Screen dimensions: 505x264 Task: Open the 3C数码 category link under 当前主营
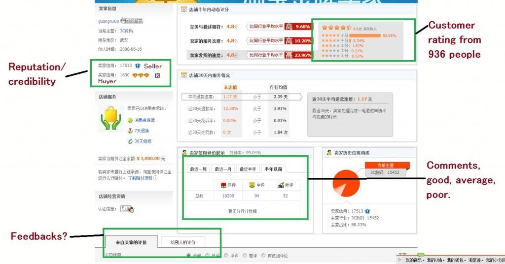[x=126, y=31]
